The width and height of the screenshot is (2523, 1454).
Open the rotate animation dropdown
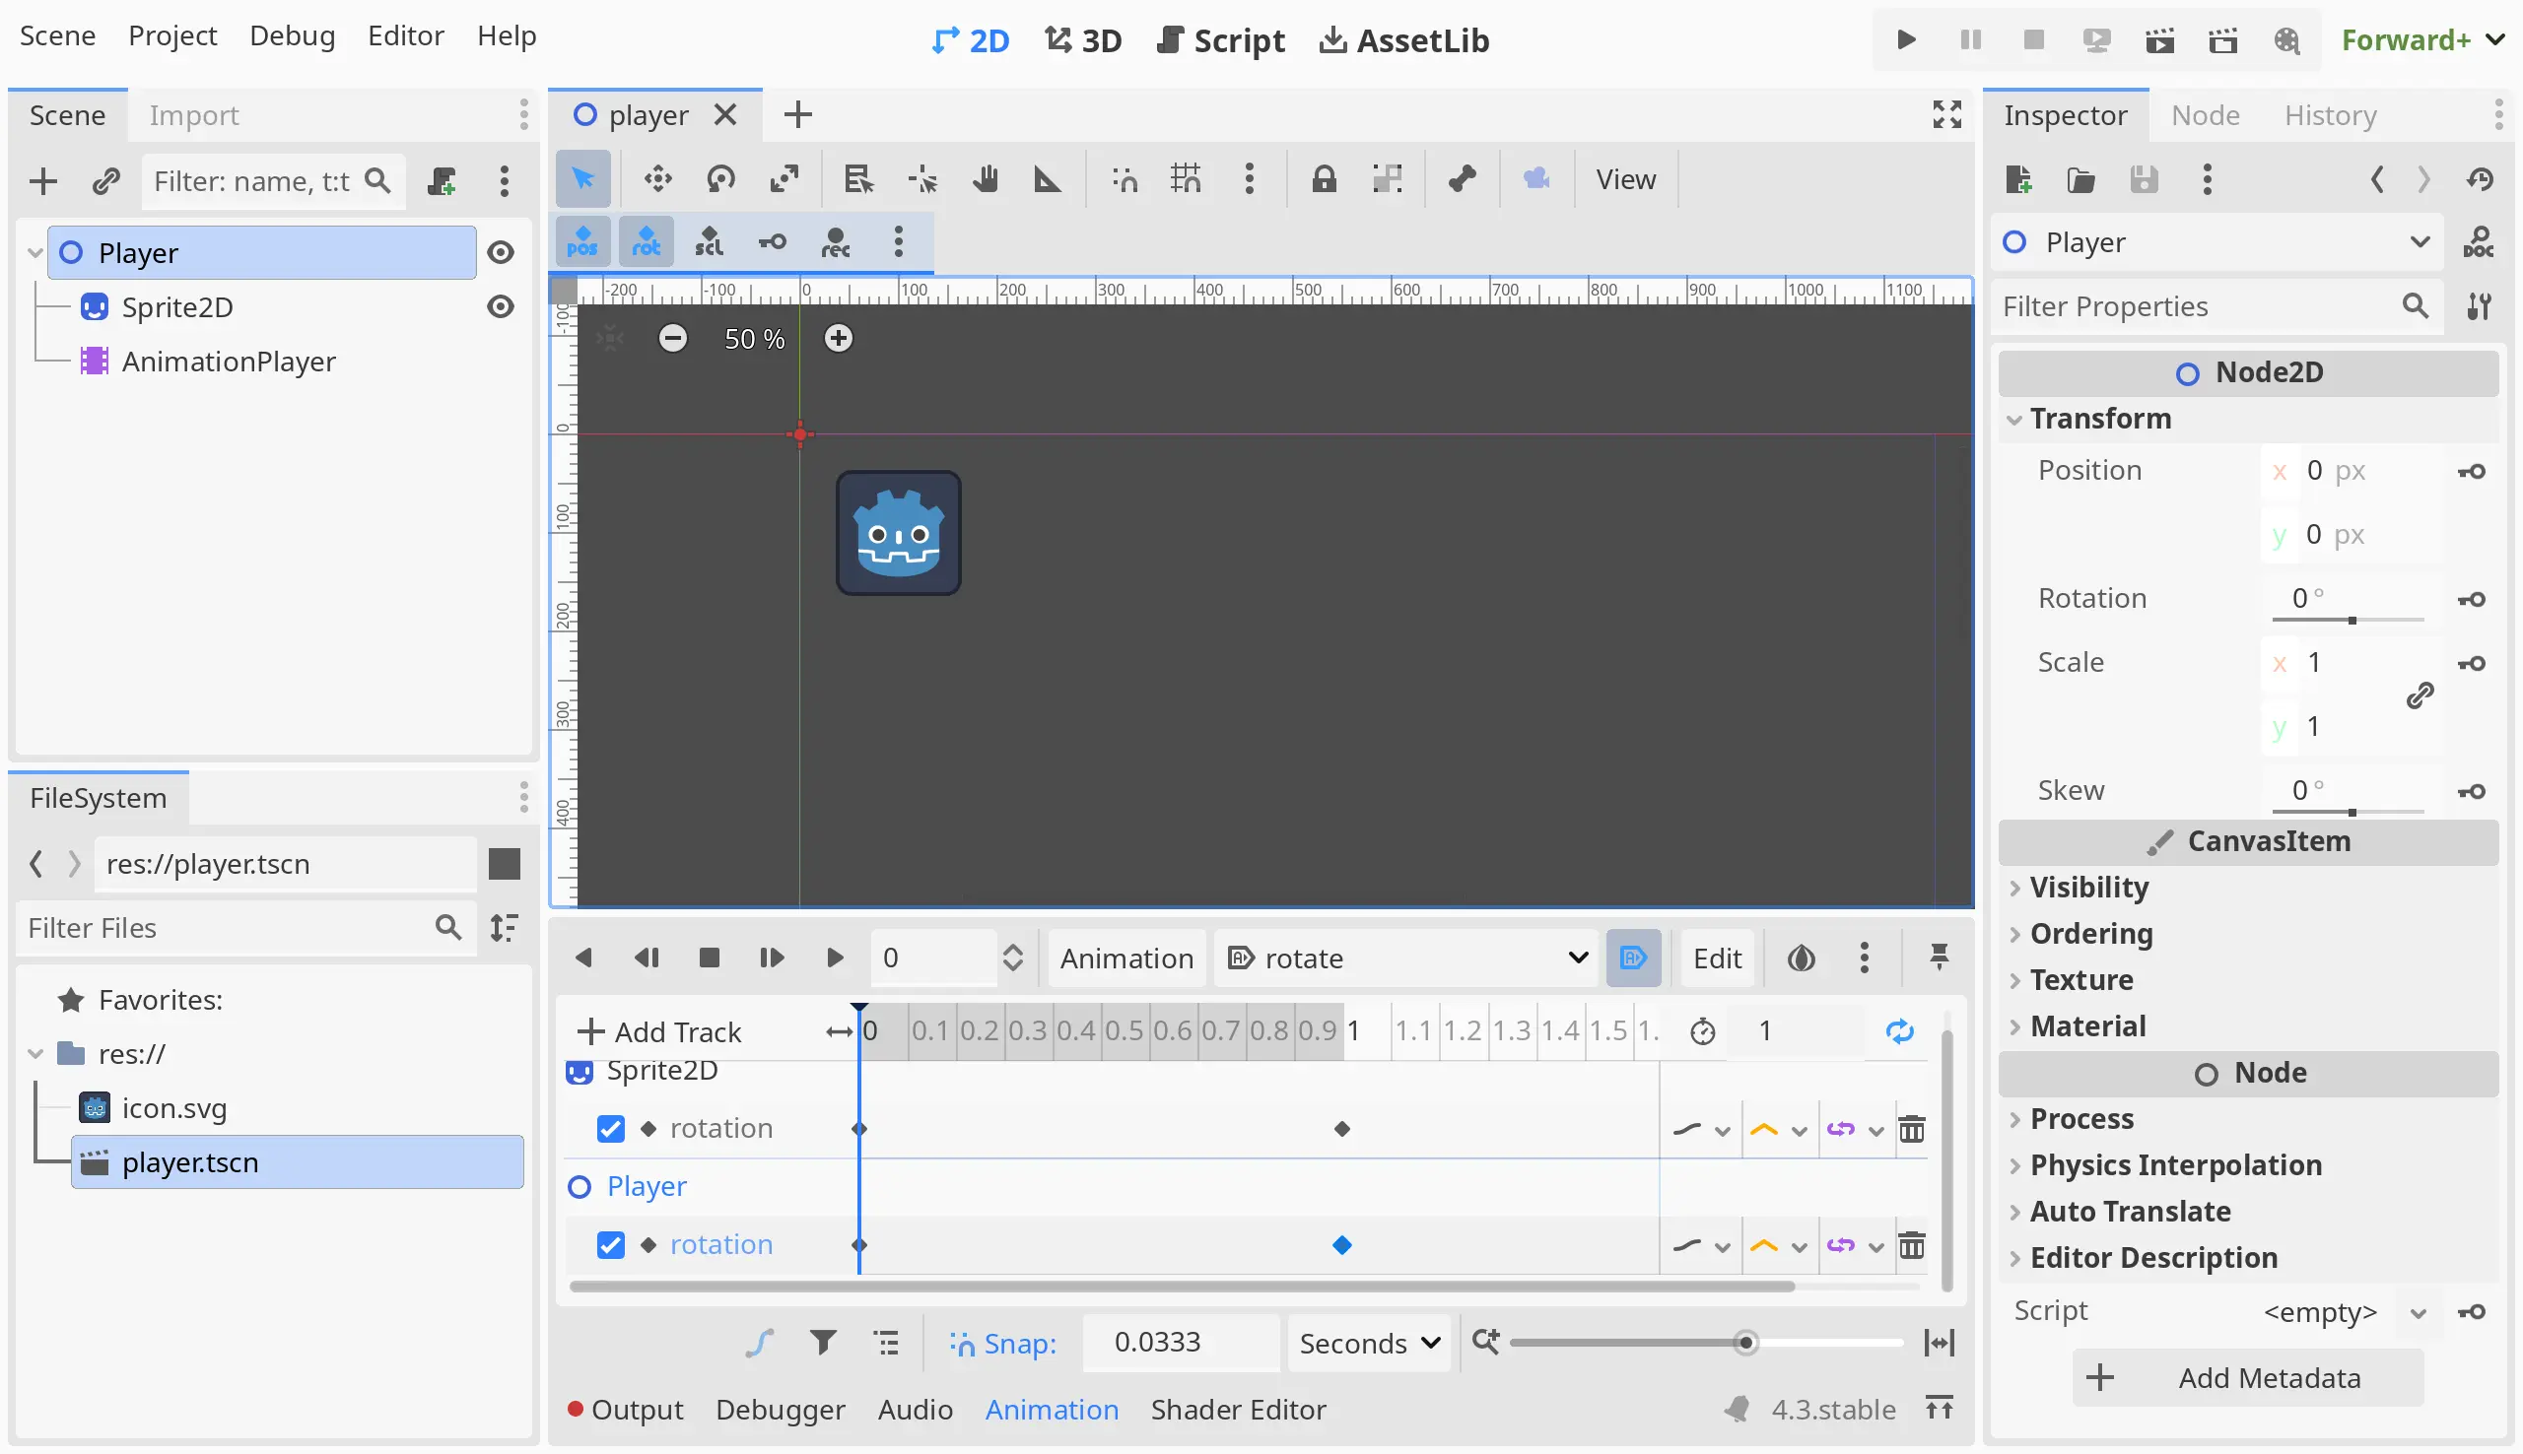[1407, 958]
